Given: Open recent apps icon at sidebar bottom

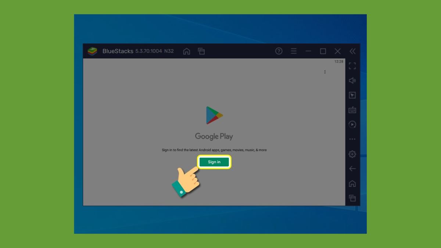Looking at the screenshot, I should click(x=352, y=198).
